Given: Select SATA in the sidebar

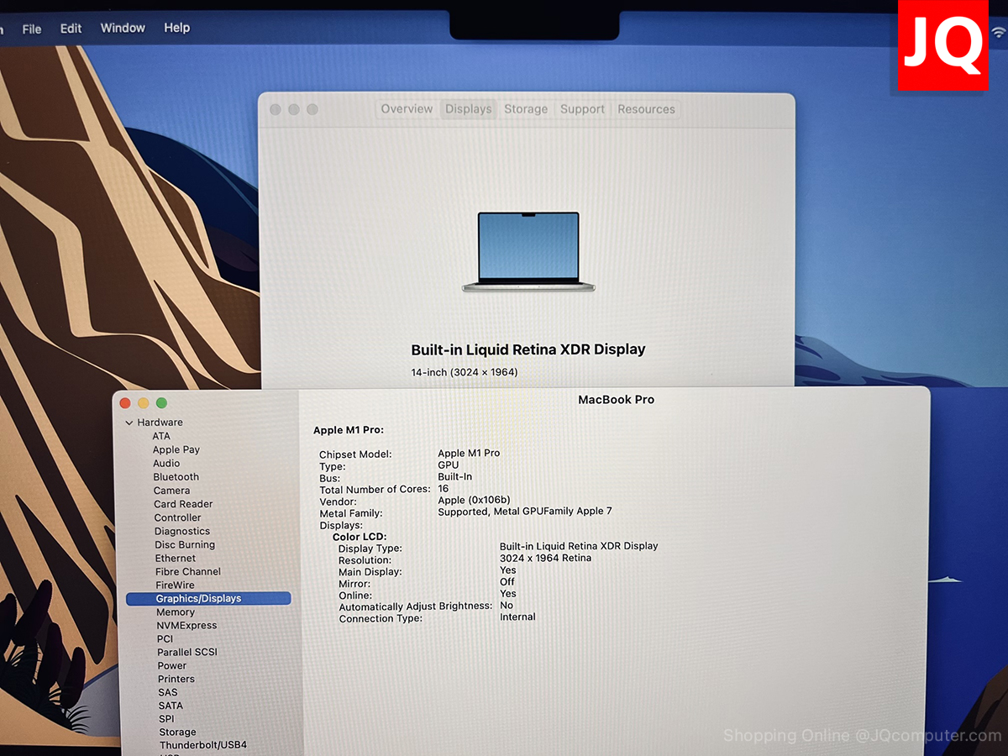Looking at the screenshot, I should tap(171, 706).
